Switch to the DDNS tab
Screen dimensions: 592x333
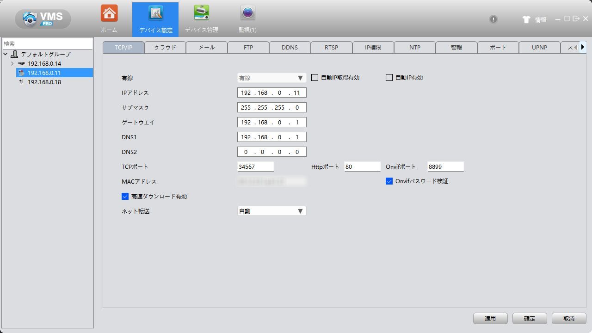[290, 47]
